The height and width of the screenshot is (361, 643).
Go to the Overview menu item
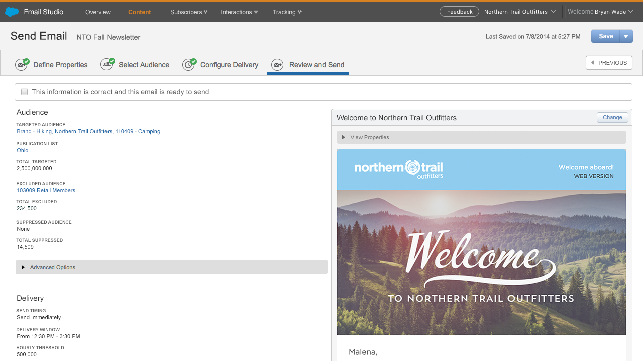point(98,12)
